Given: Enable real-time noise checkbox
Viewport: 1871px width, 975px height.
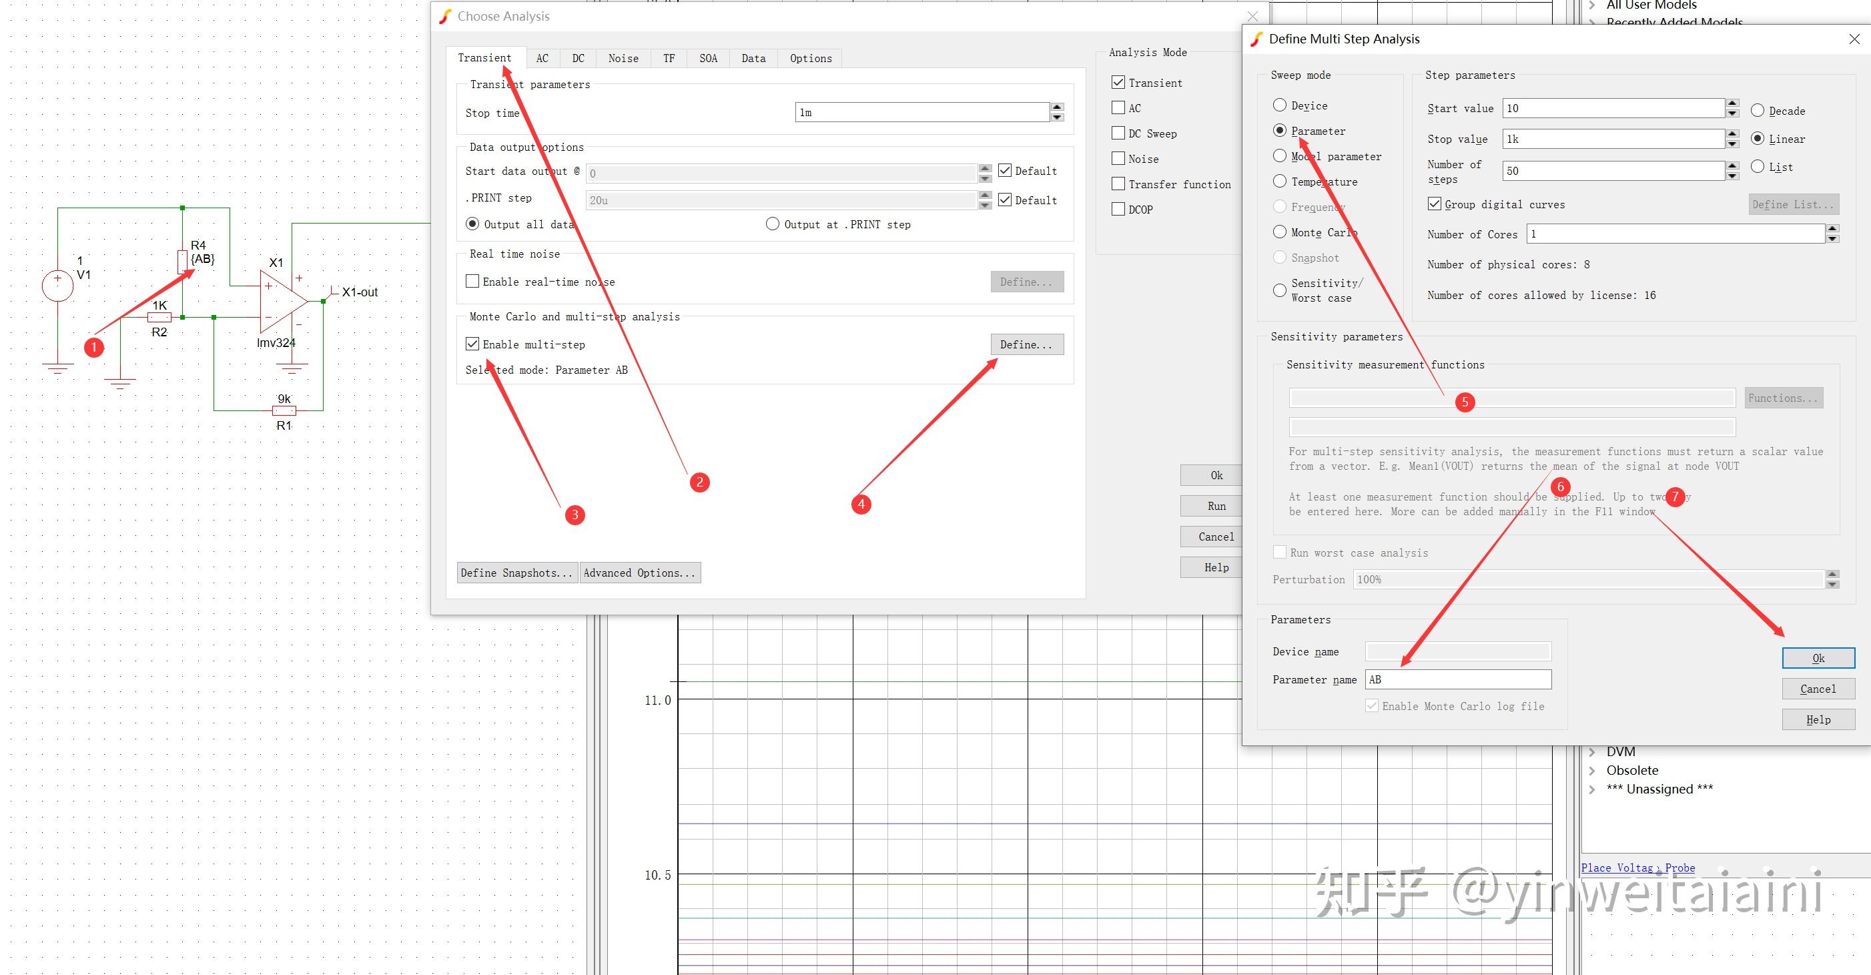Looking at the screenshot, I should 473,282.
